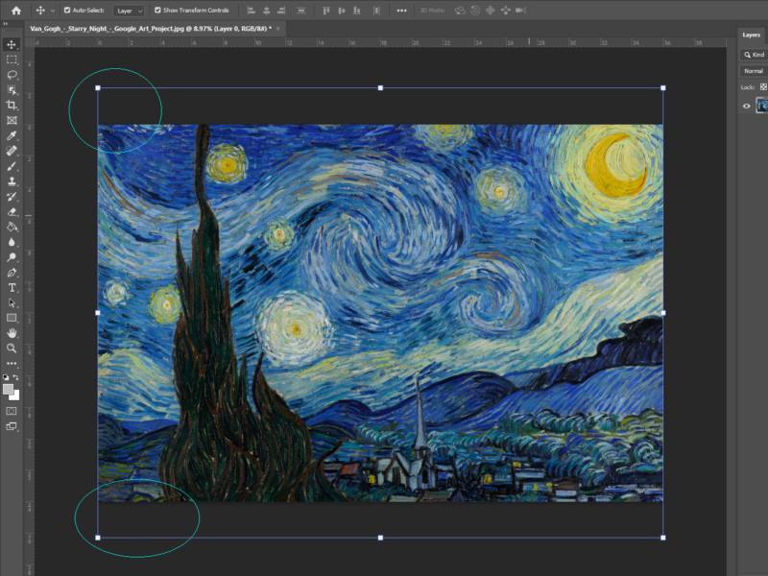The image size is (768, 576).
Task: Click the Home icon in options bar
Action: coord(15,11)
